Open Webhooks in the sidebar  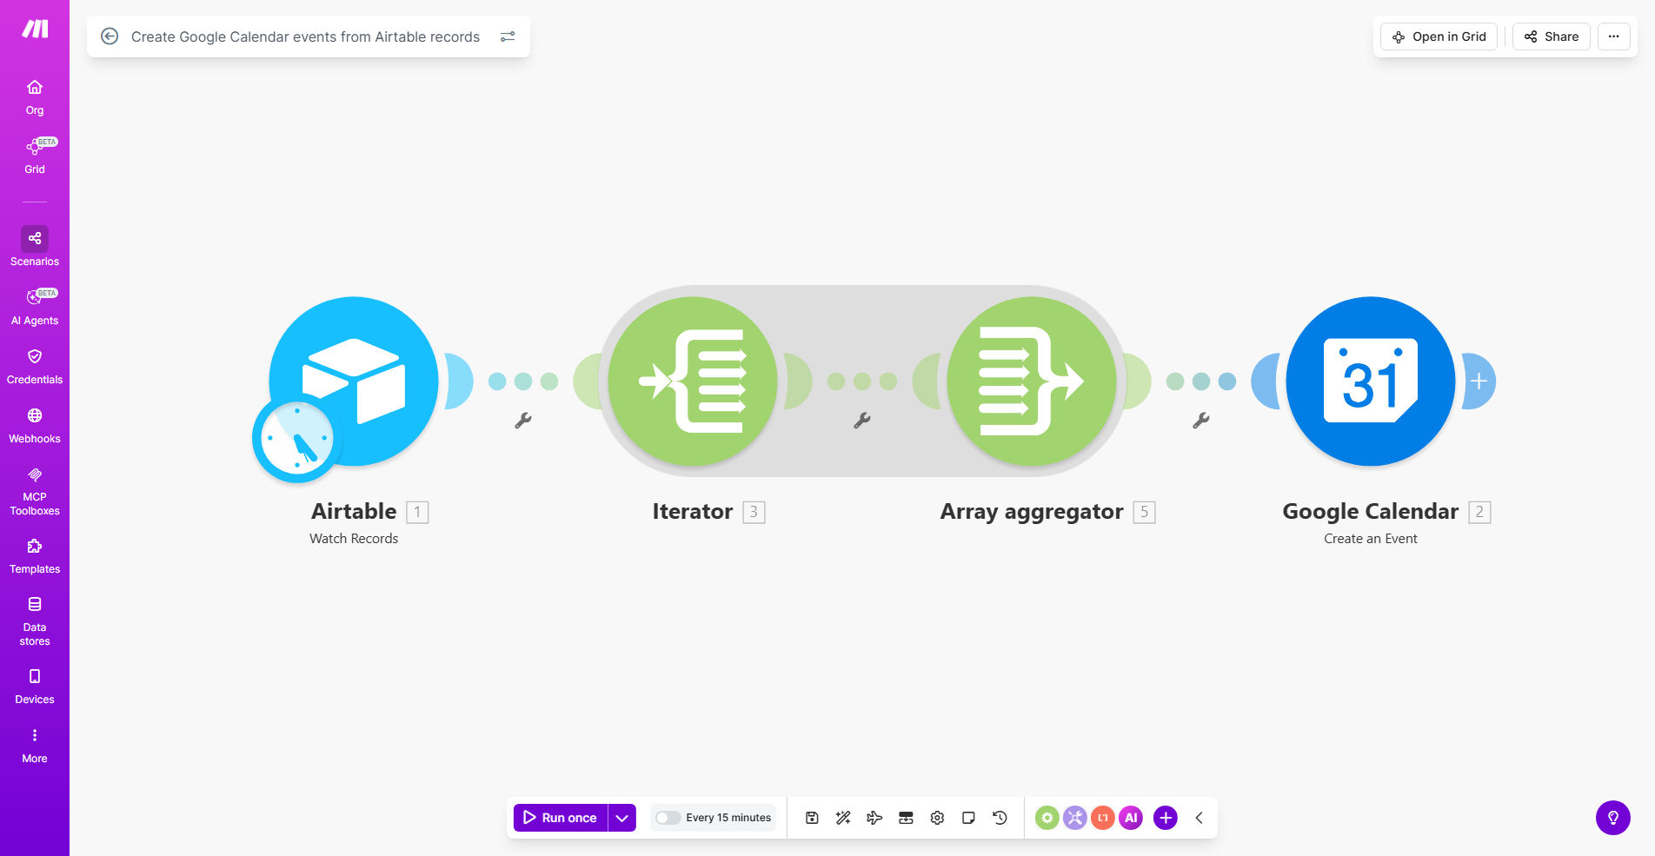pos(35,426)
